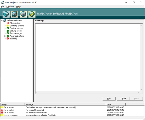Image resolution: width=145 pixels, height=120 pixels.
Task: Click the green check icon beside Runtime settings
Action: point(8,28)
